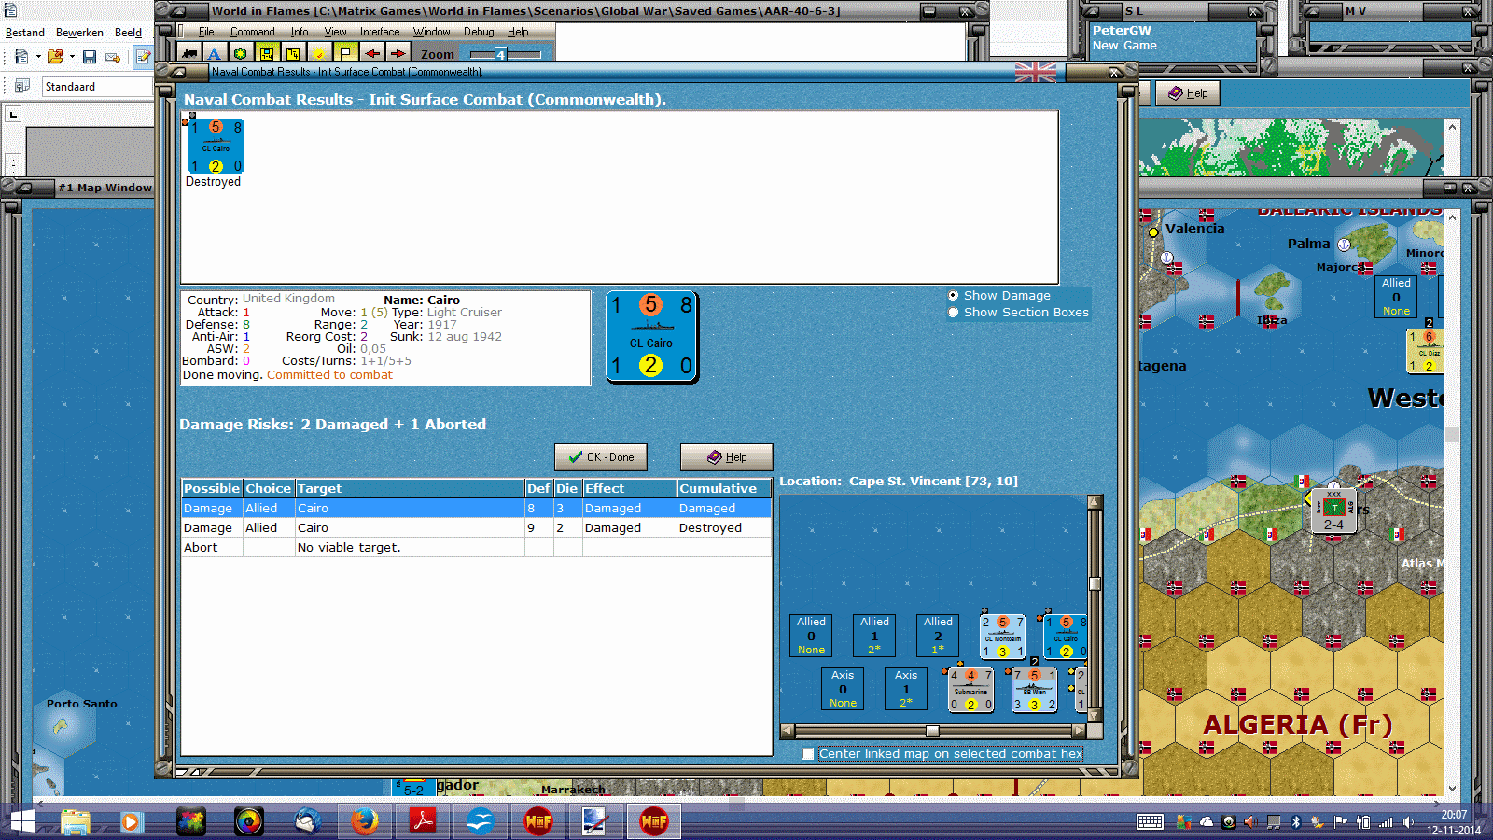Open Adobe Reader from the taskbar

point(423,821)
